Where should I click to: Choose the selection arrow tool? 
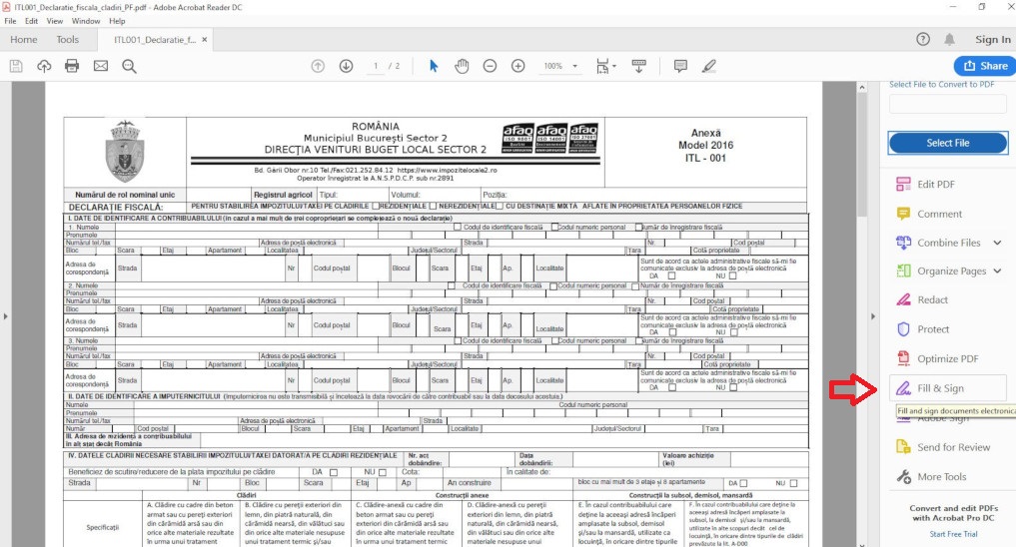coord(434,66)
